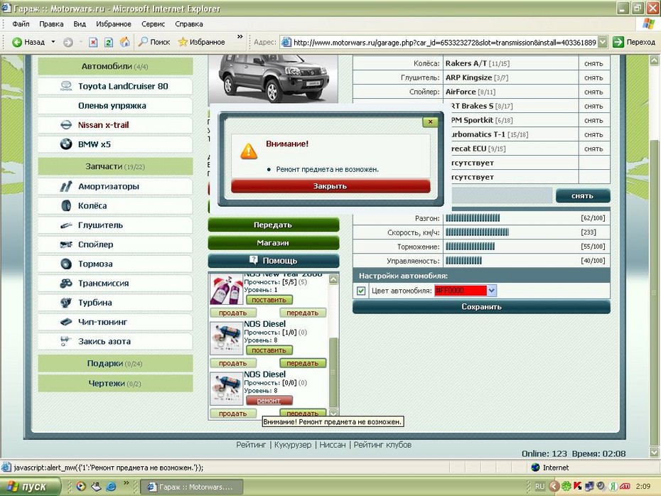The image size is (661, 496).
Task: Click снять link for AirForce spoiler
Action: click(593, 92)
